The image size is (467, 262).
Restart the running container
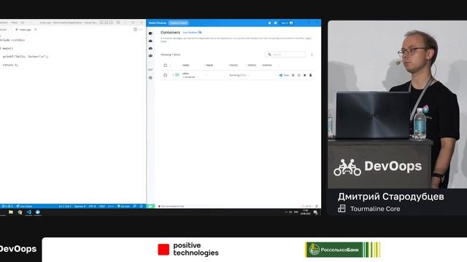[x=299, y=75]
